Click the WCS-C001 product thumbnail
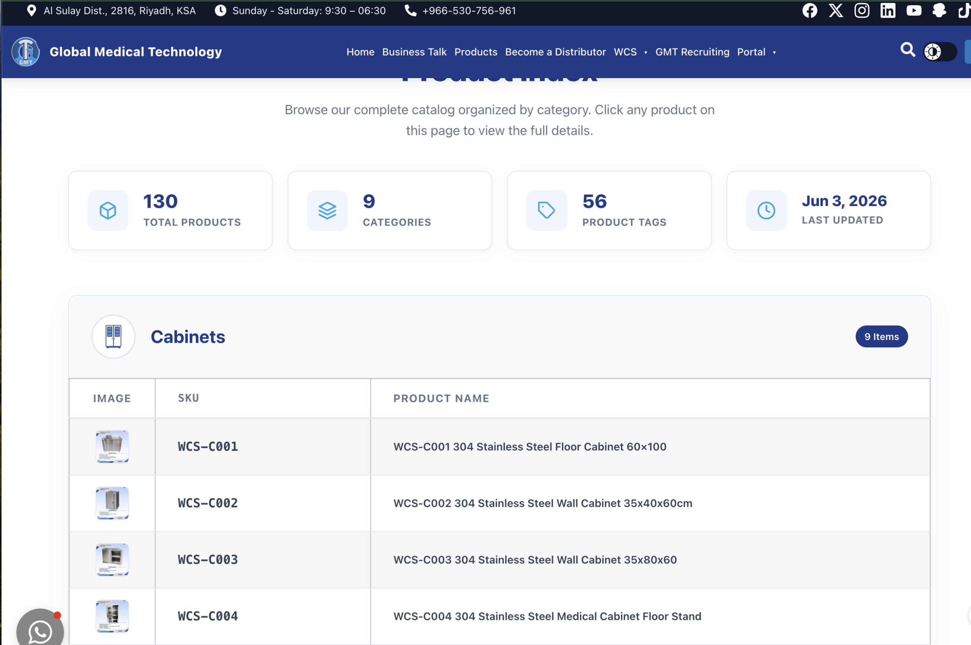 112,447
